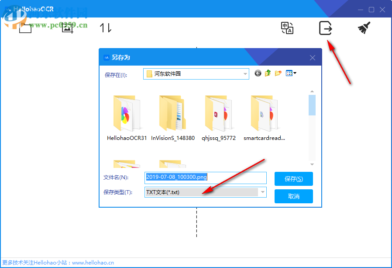This screenshot has width=392, height=268.
Task: Open the view menu dropdown icon
Action: pyautogui.click(x=291, y=73)
